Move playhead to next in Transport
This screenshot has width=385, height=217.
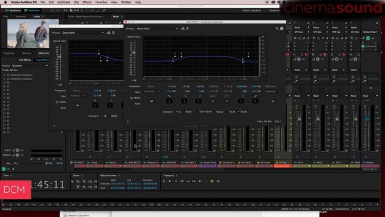200,181
